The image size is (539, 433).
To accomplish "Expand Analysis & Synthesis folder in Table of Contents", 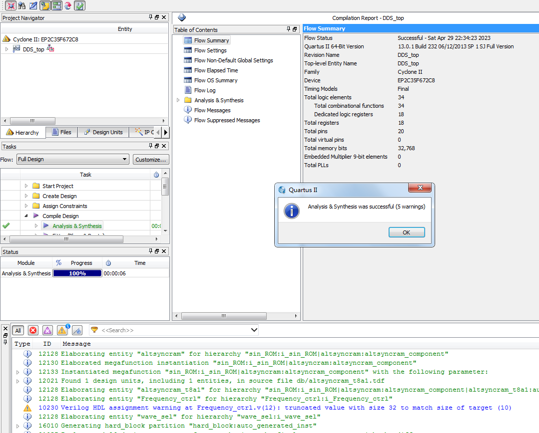I will pos(178,100).
